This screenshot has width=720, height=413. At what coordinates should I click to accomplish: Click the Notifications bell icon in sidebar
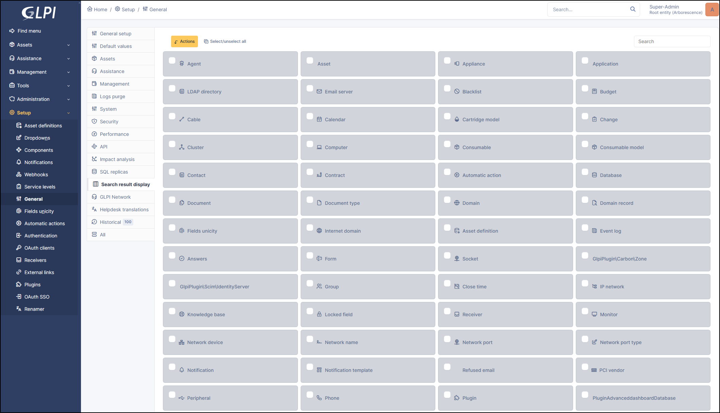point(19,162)
